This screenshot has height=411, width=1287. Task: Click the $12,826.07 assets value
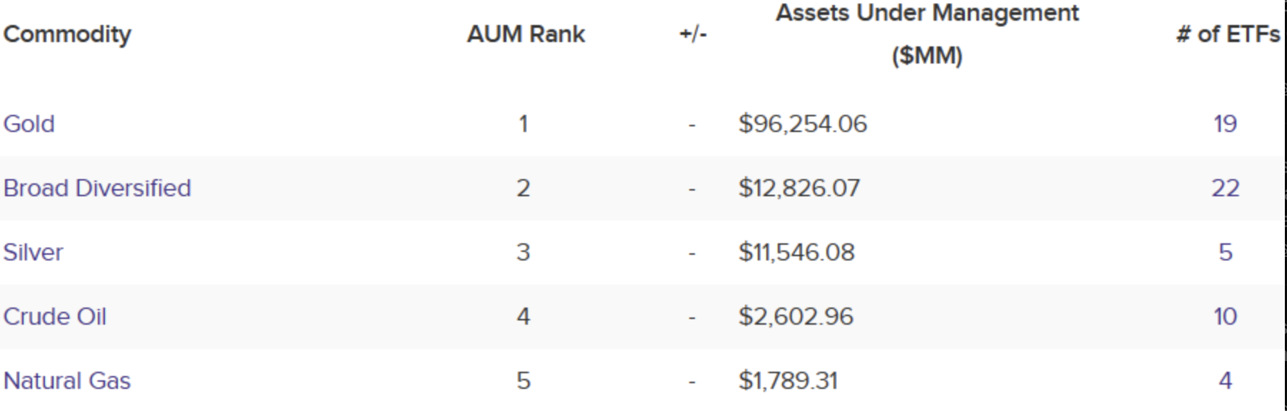pyautogui.click(x=799, y=188)
